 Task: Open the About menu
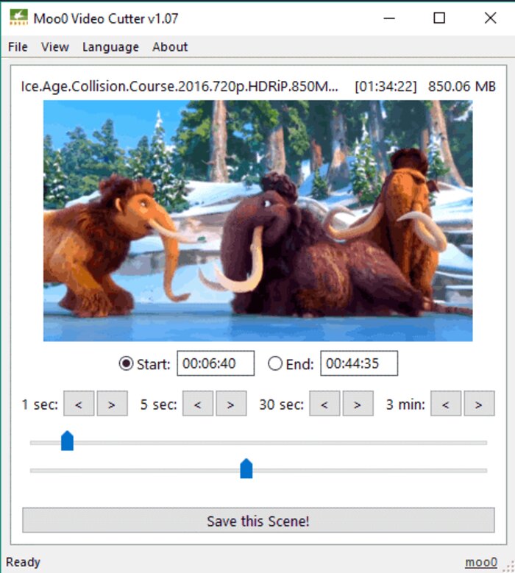click(170, 47)
